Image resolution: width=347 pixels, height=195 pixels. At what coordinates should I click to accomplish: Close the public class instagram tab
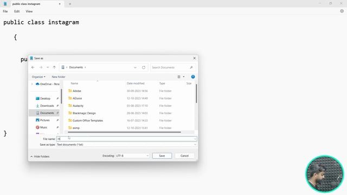(x=60, y=4)
